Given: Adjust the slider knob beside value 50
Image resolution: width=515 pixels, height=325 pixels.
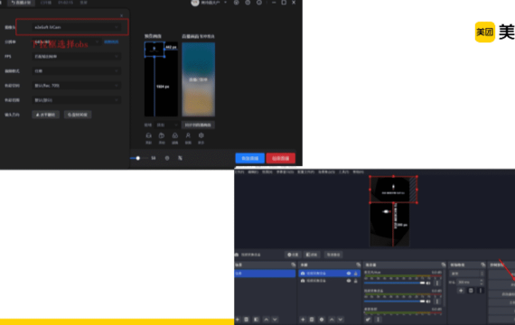Looking at the screenshot, I should tap(138, 158).
